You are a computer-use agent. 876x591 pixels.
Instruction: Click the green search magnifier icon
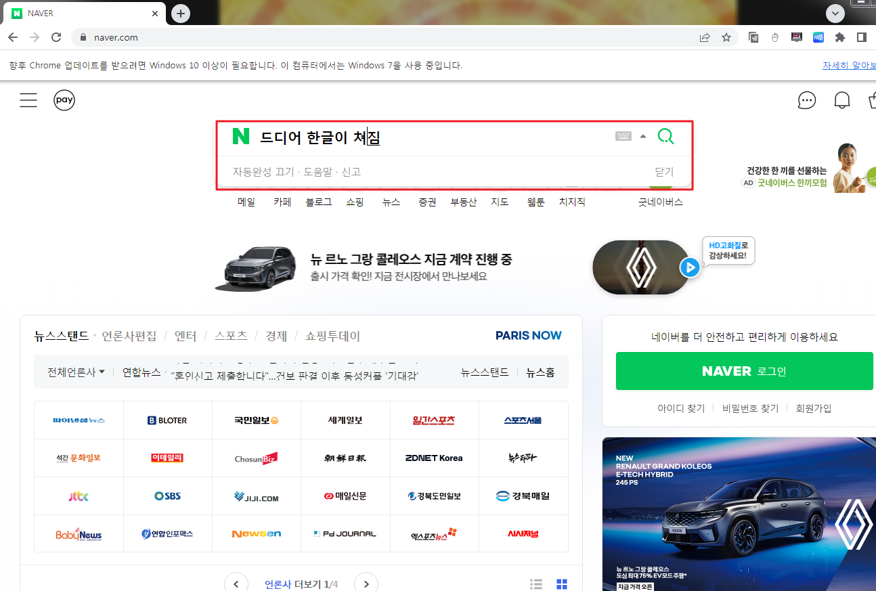click(666, 137)
